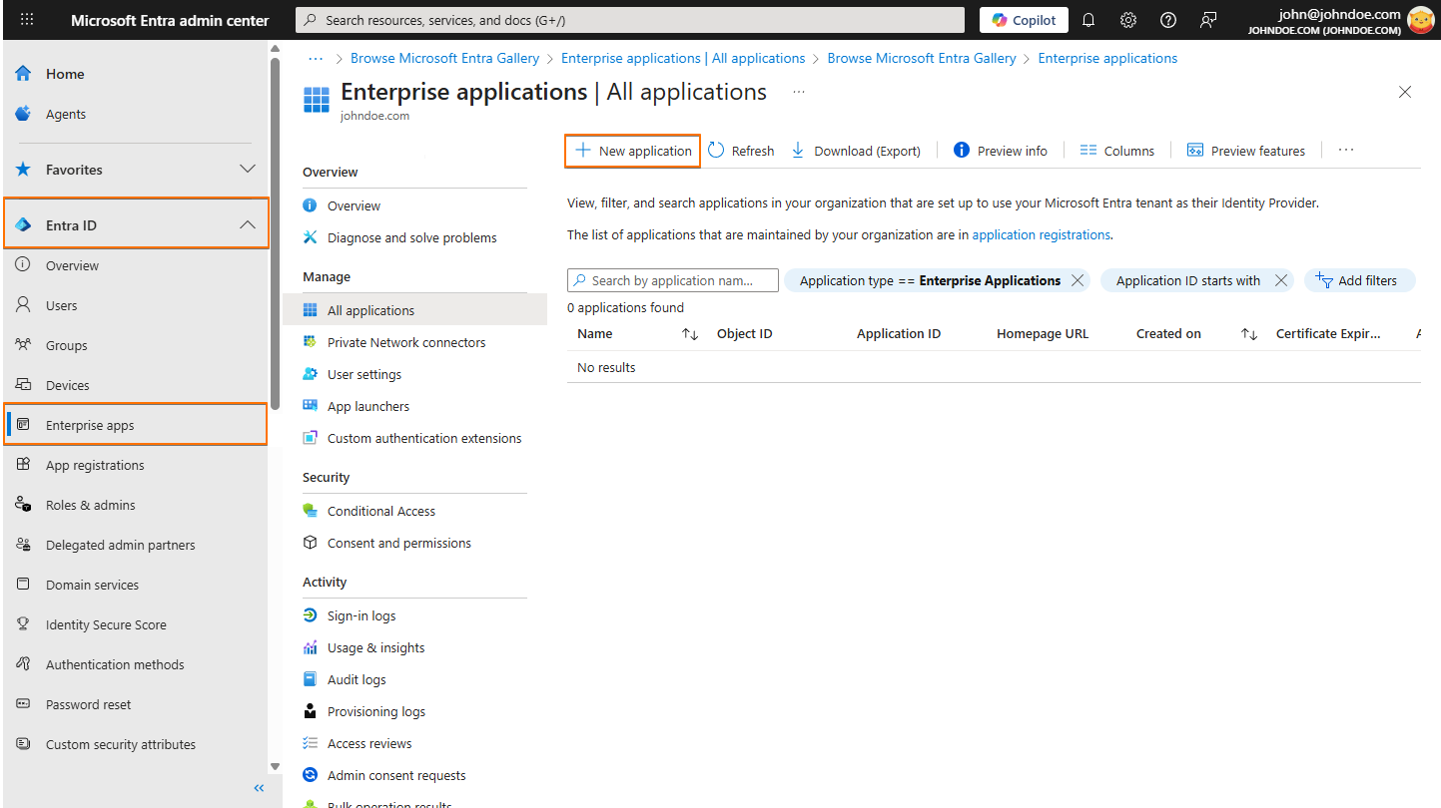
Task: Collapse the left navigation pane
Action: (x=259, y=787)
